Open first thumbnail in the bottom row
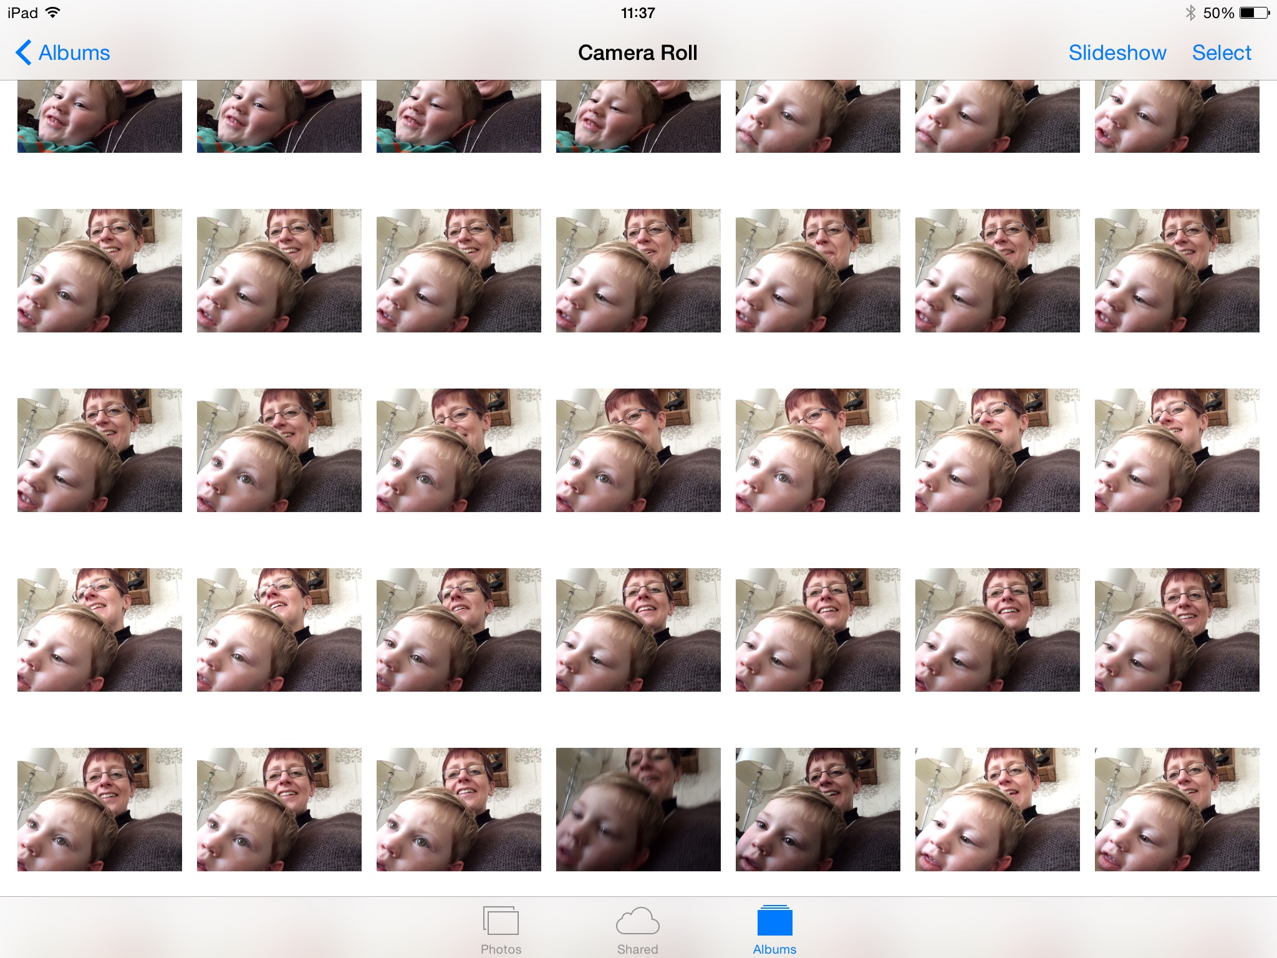Screen dimensions: 1277x958 100,809
